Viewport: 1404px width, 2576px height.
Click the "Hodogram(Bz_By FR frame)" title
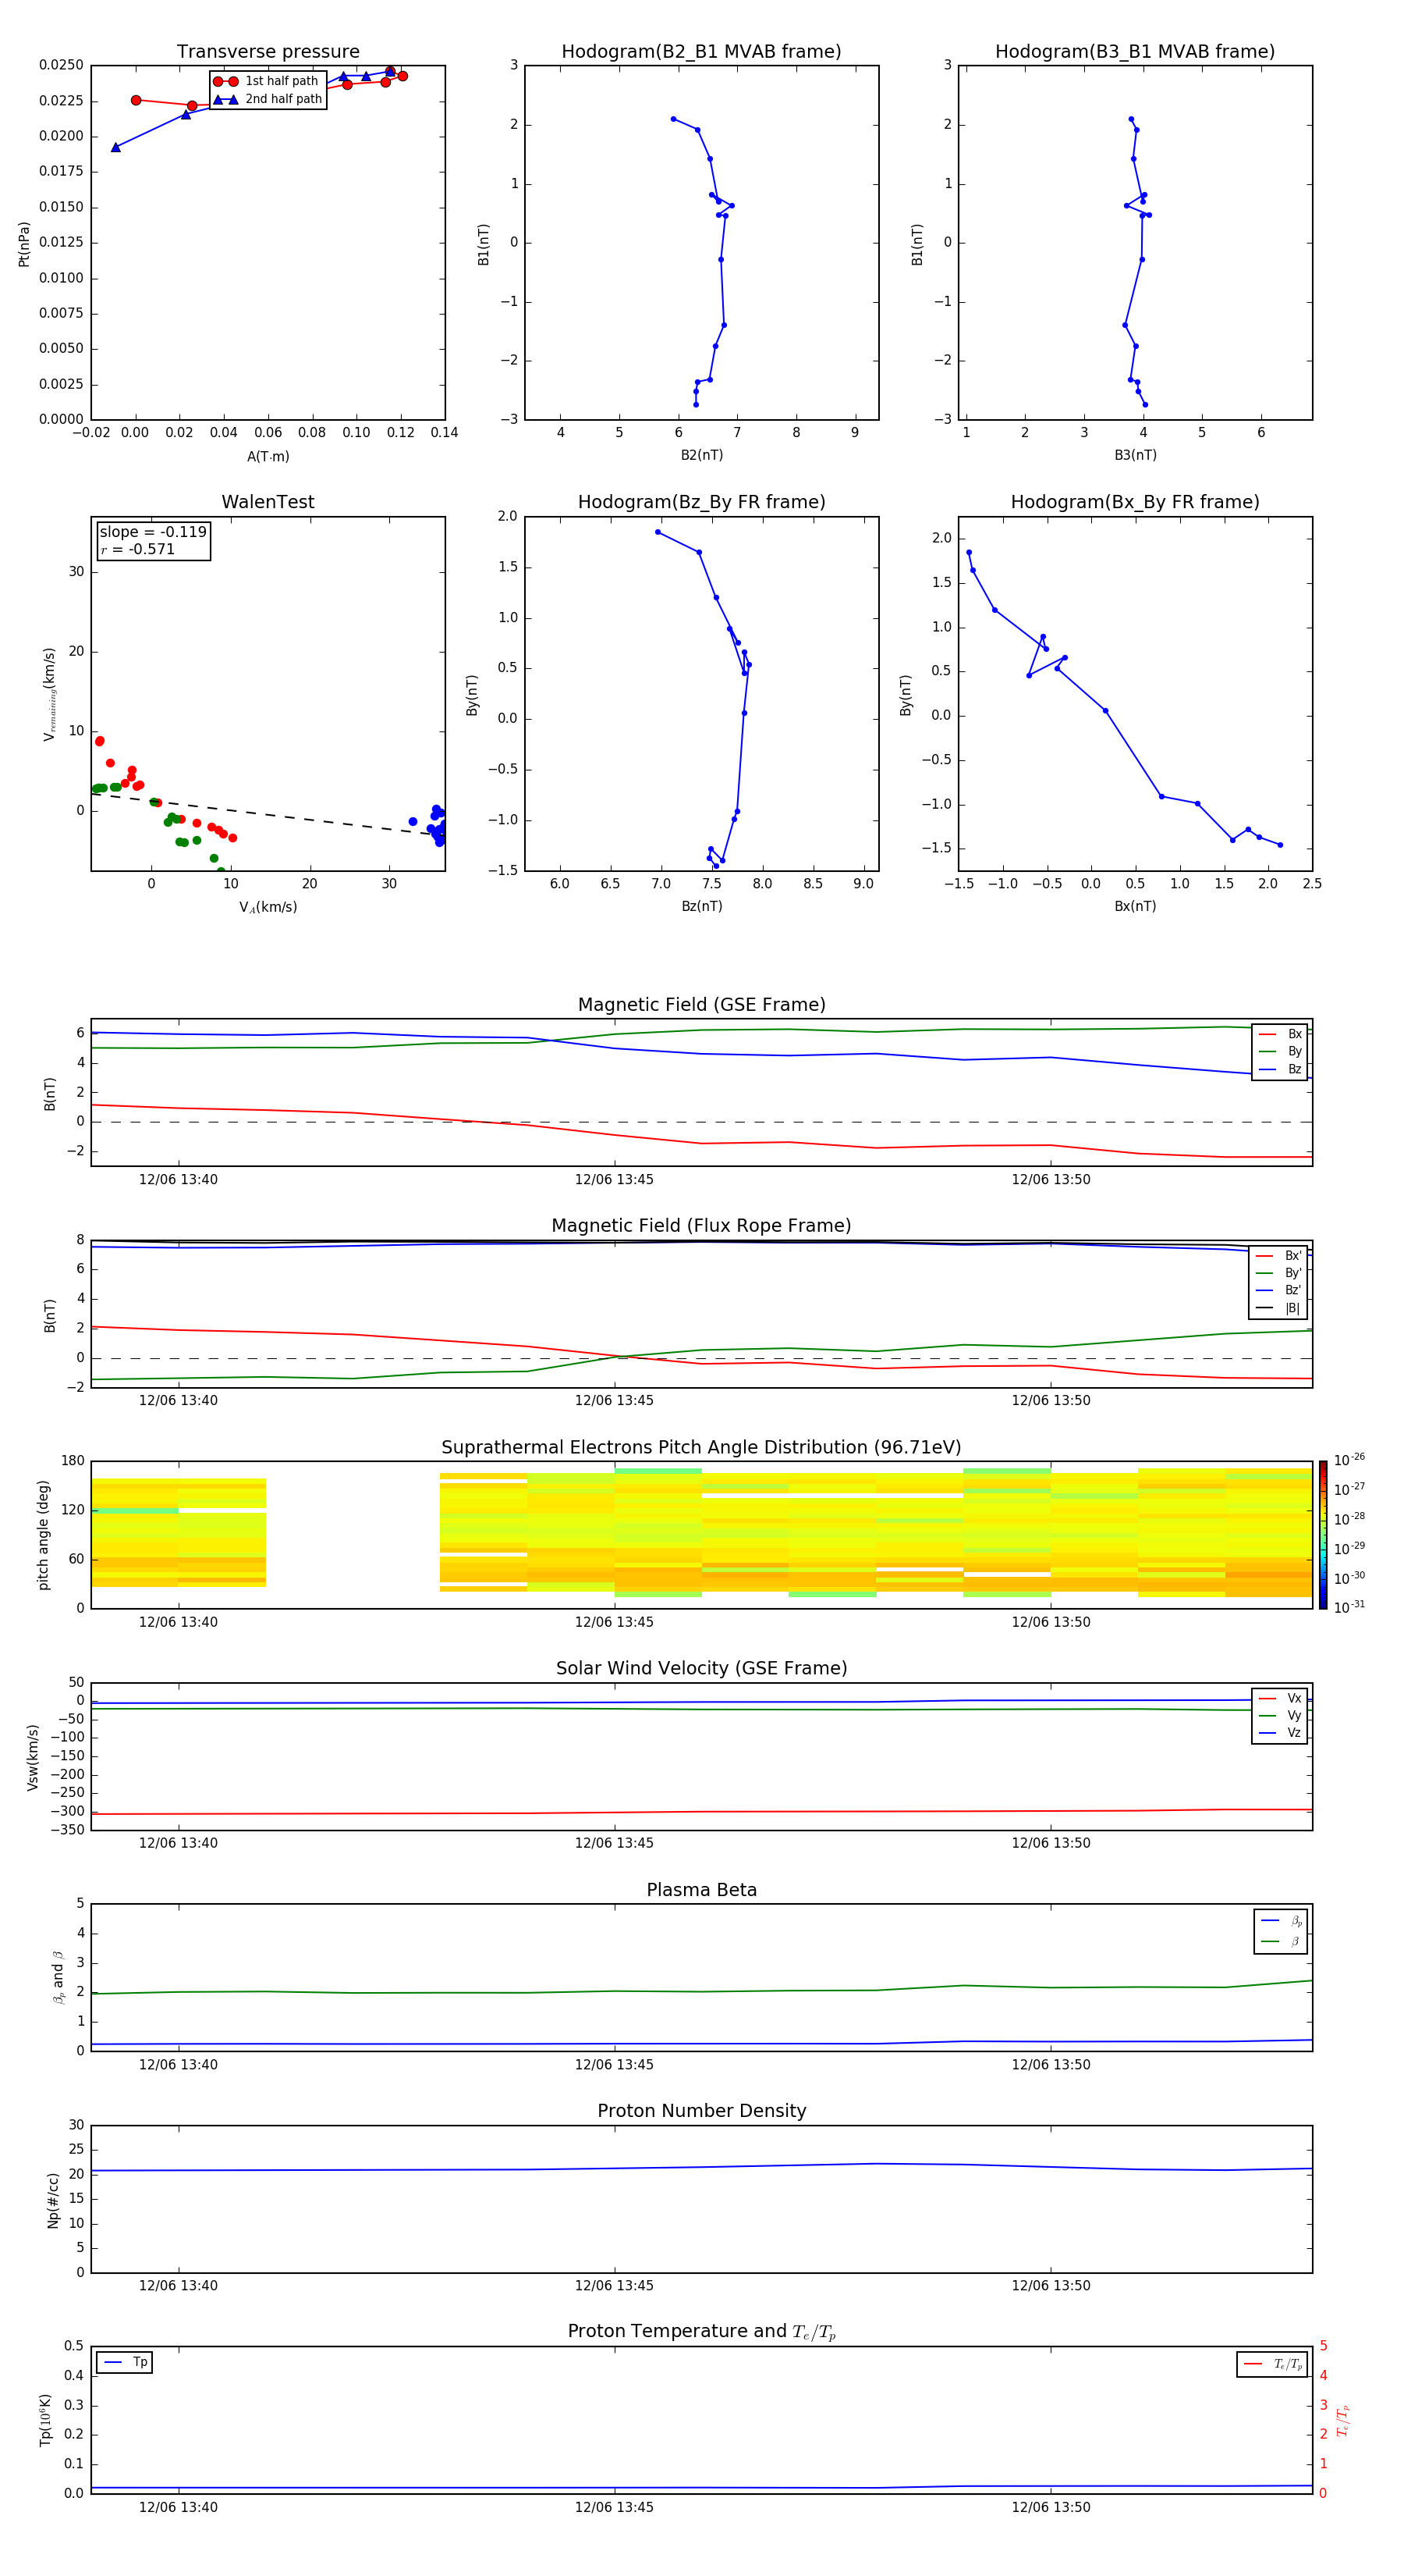pos(701,502)
